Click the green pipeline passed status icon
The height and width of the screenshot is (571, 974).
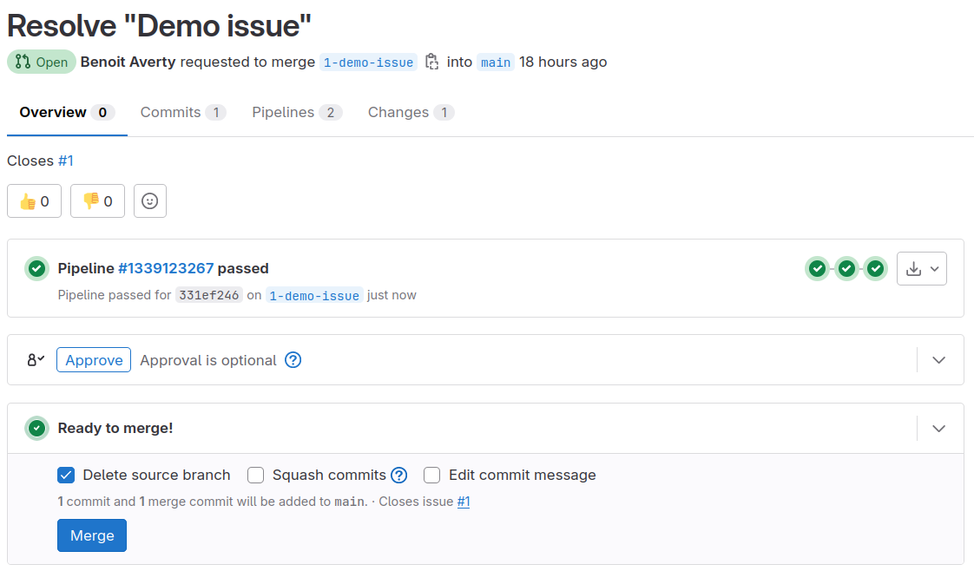point(36,268)
